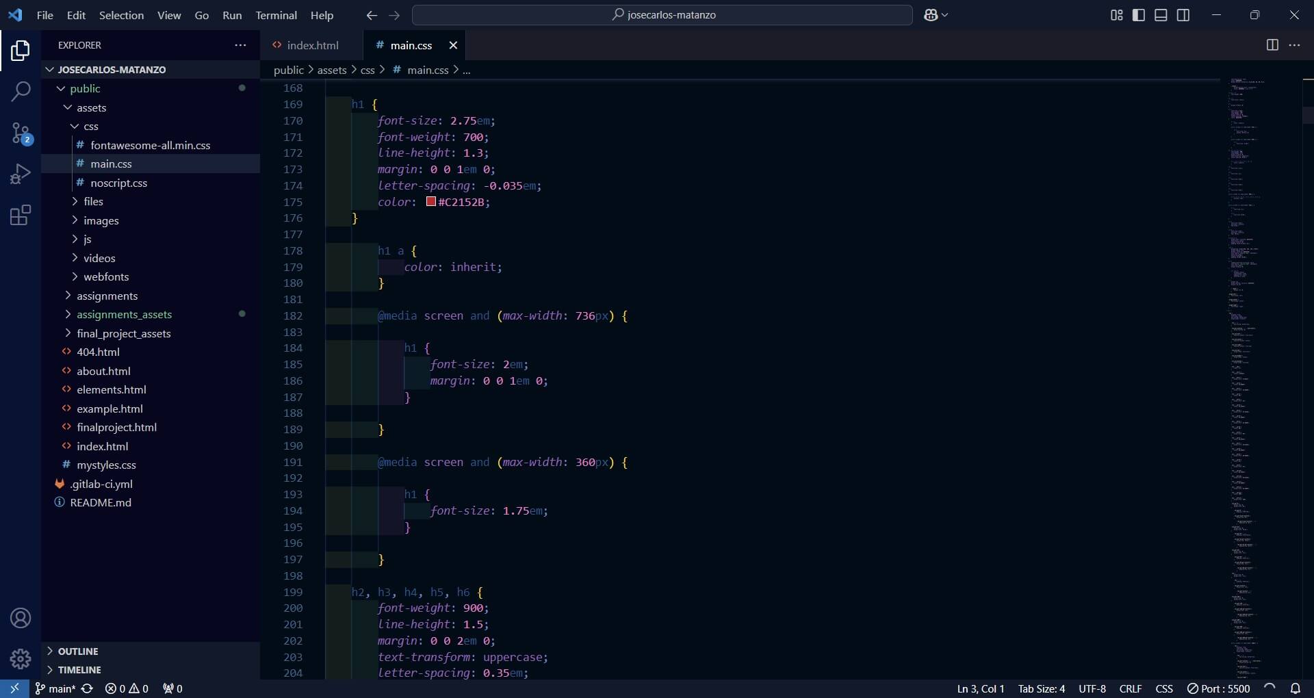1314x698 pixels.
Task: Open the Selection menu
Action: click(121, 15)
